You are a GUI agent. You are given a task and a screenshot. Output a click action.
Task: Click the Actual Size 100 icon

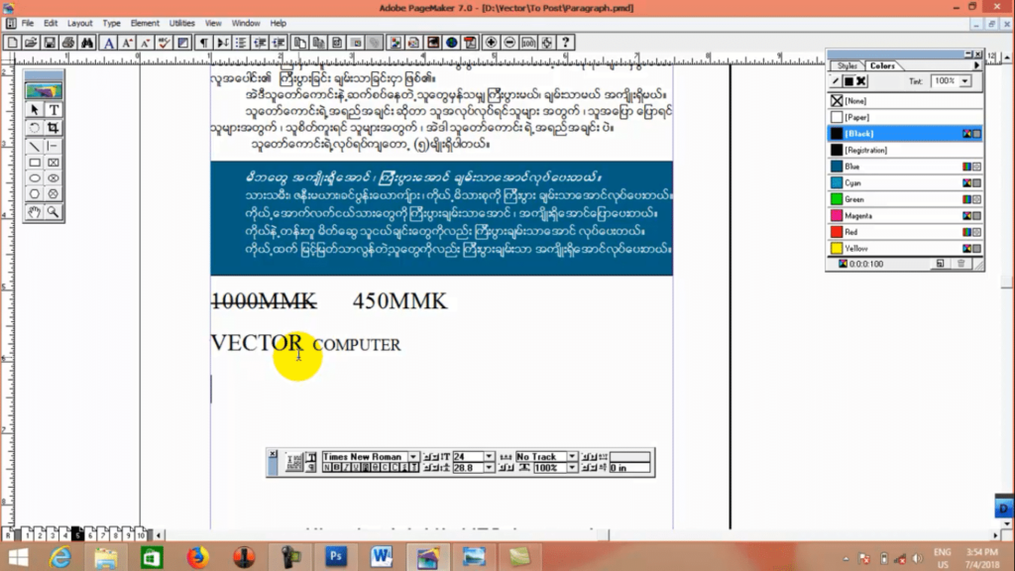point(528,43)
